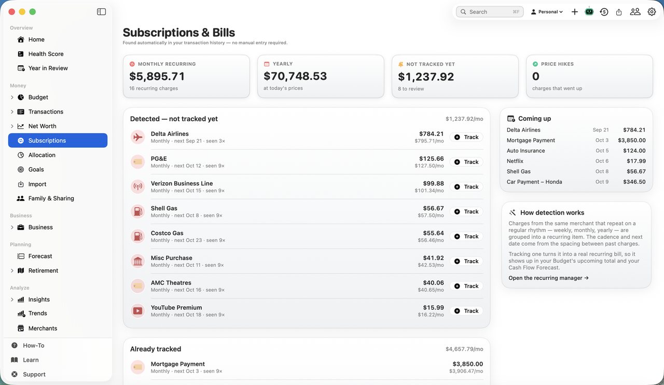Open the Personal account dropdown
Viewport: 664px width, 385px height.
pyautogui.click(x=547, y=11)
